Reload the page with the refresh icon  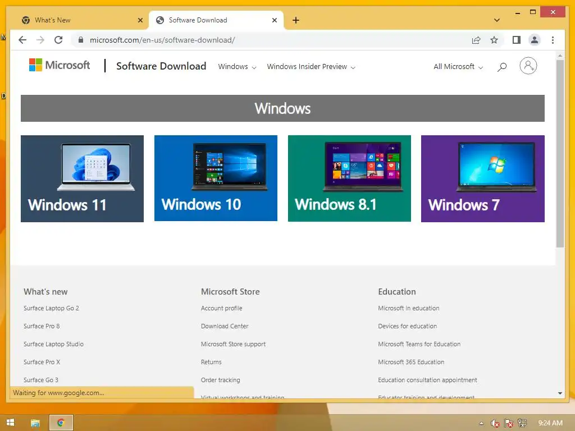tap(58, 40)
